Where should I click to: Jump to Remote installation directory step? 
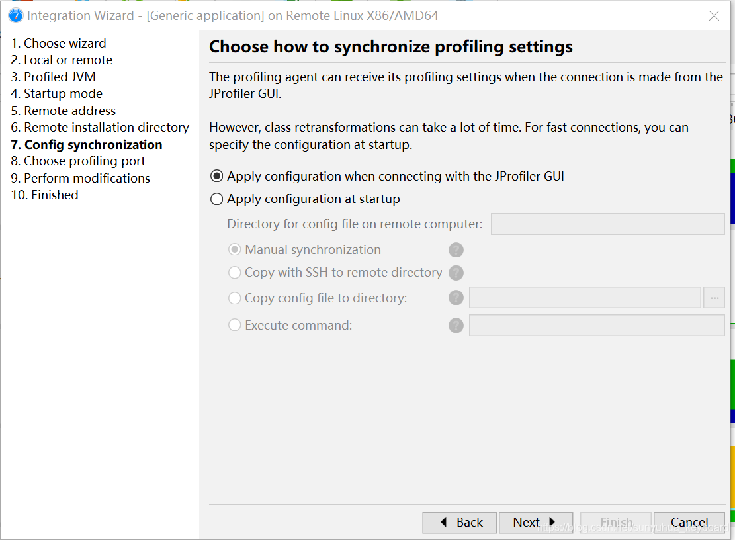(100, 128)
